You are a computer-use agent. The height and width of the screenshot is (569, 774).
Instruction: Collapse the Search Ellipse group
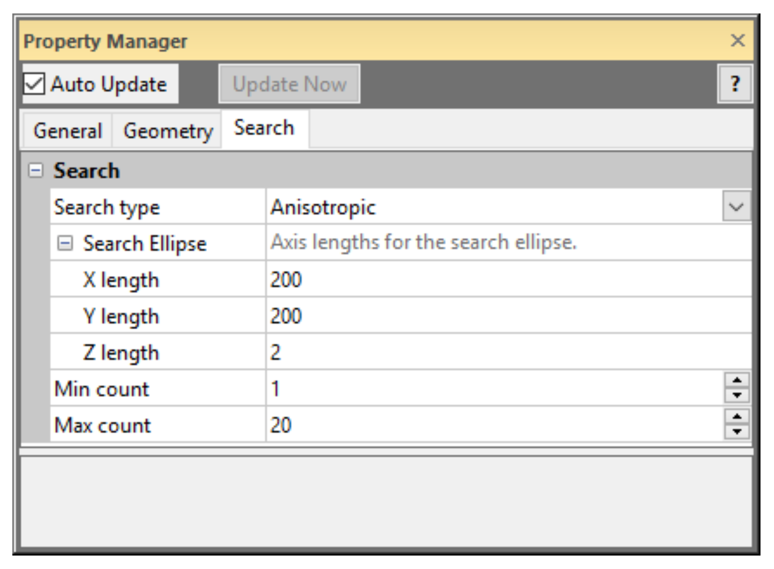point(65,243)
